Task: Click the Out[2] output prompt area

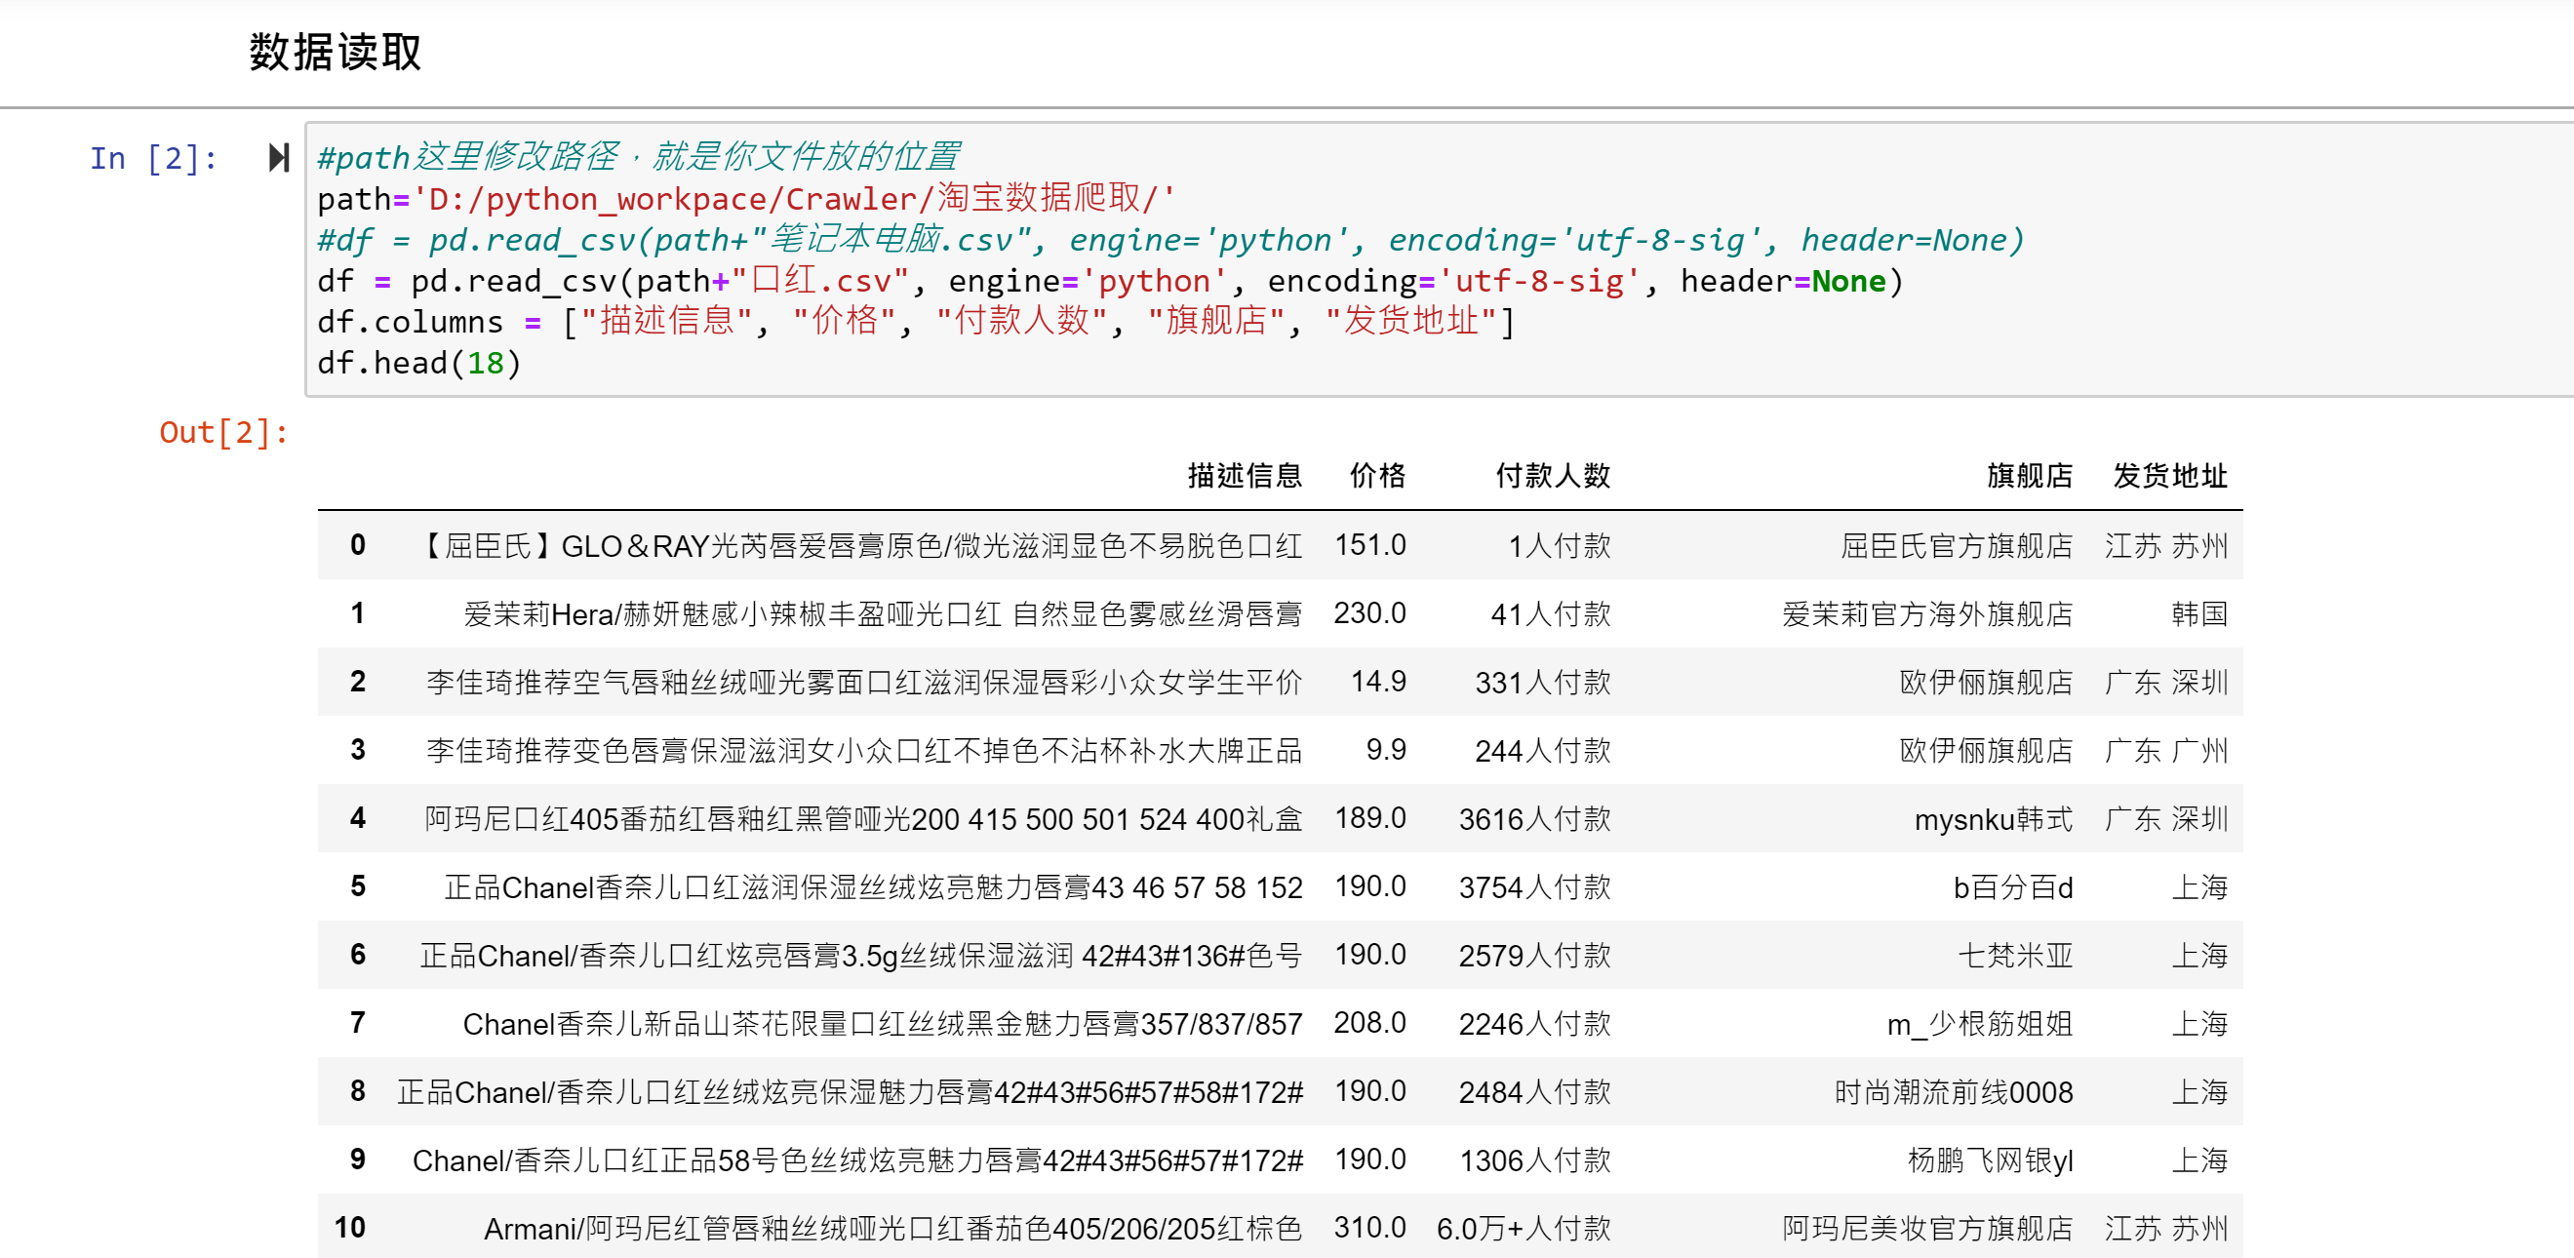Action: click(x=223, y=433)
